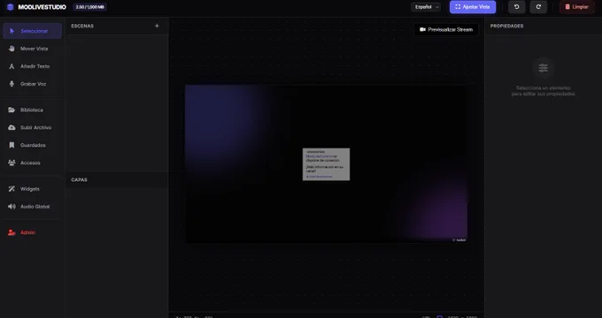Click the Previsualizar Stream button
This screenshot has width=602, height=318.
[x=446, y=29]
